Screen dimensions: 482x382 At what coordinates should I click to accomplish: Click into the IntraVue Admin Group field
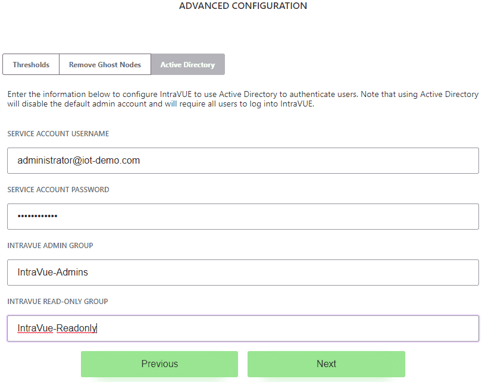pyautogui.click(x=243, y=273)
